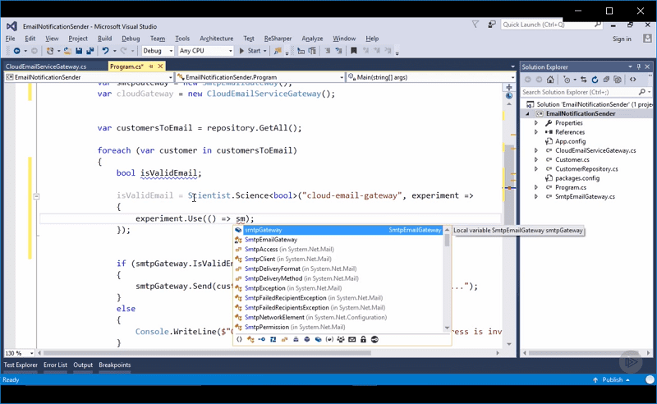The height and width of the screenshot is (404, 657).
Task: Open the Breakpoints tab
Action: click(x=115, y=365)
